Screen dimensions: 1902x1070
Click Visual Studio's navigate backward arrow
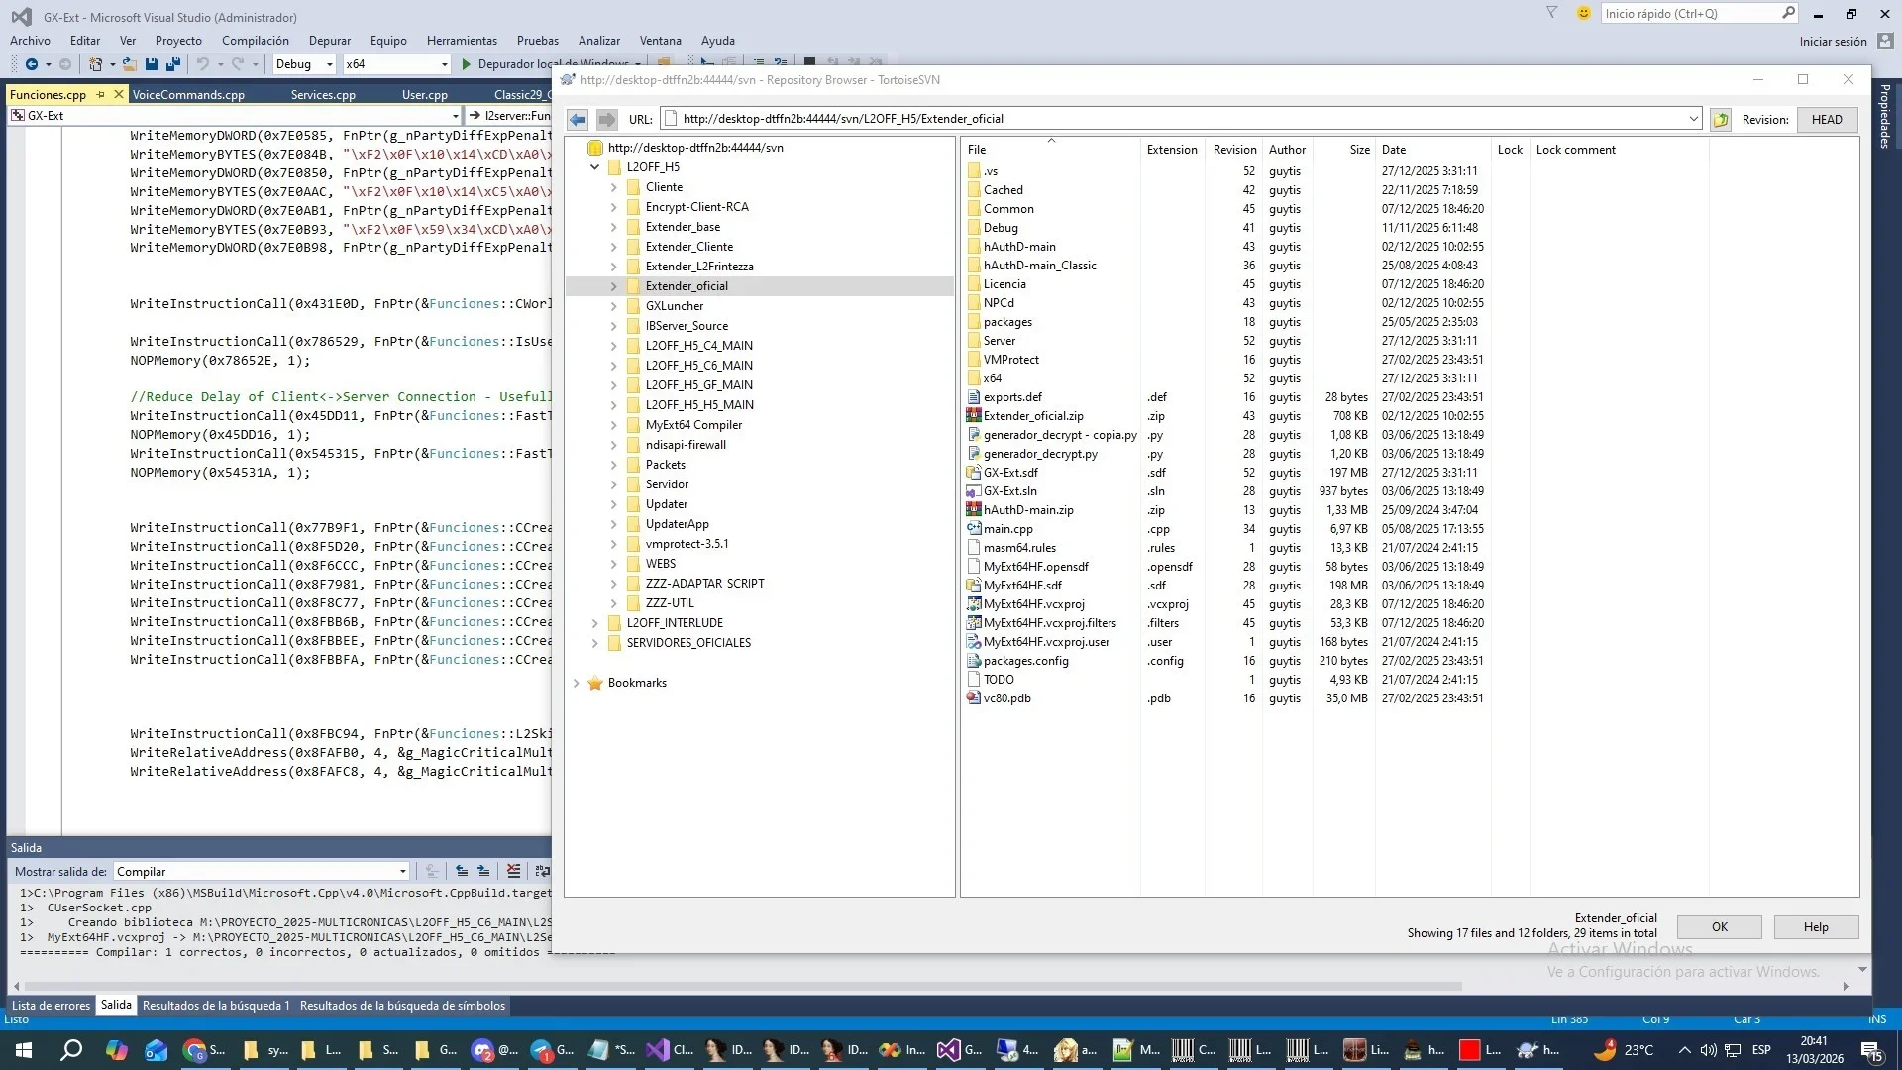point(32,64)
